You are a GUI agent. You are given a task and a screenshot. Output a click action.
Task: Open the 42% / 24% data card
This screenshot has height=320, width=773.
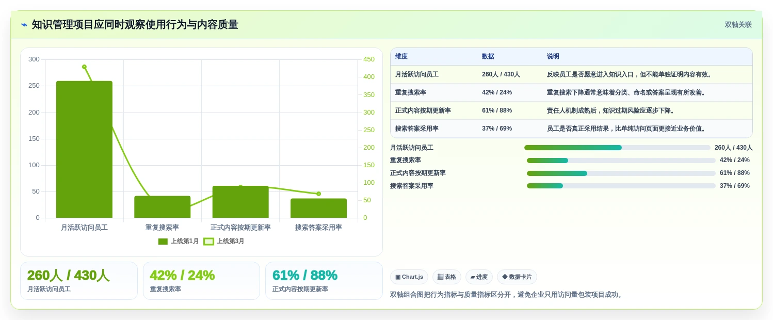pos(201,281)
